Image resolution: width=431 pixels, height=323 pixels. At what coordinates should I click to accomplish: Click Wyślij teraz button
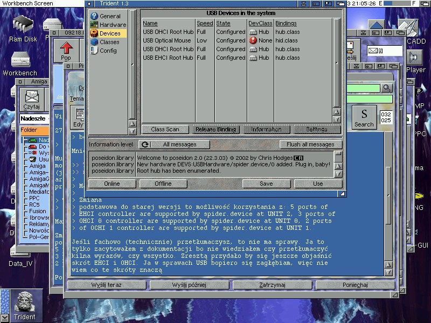point(107,285)
